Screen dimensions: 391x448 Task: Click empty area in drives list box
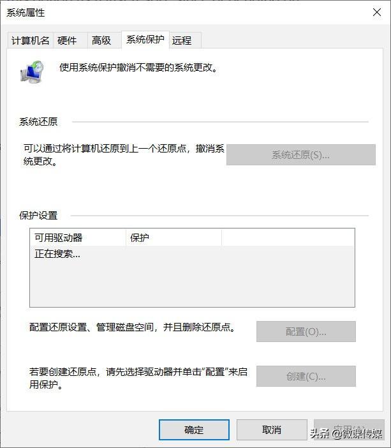point(191,284)
